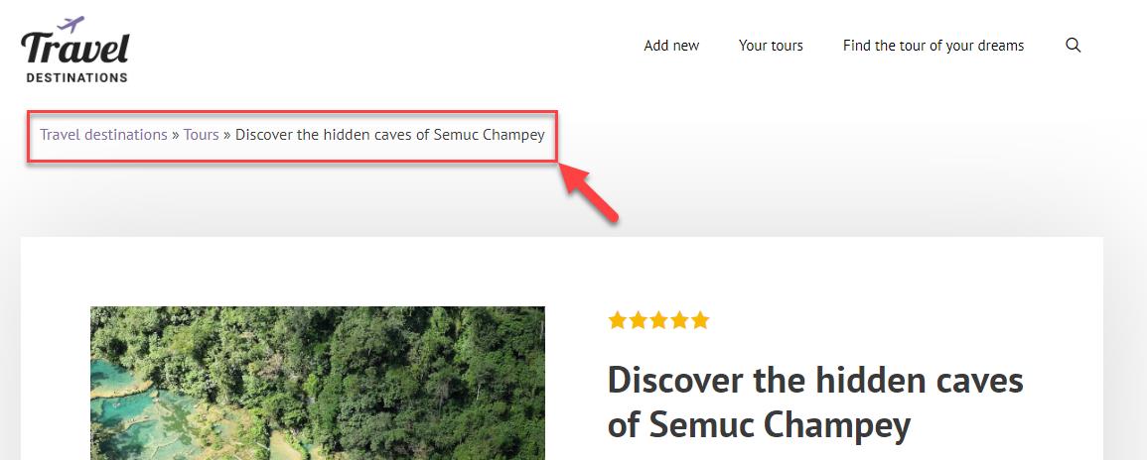Select the second rating star
This screenshot has width=1147, height=460.
click(639, 320)
